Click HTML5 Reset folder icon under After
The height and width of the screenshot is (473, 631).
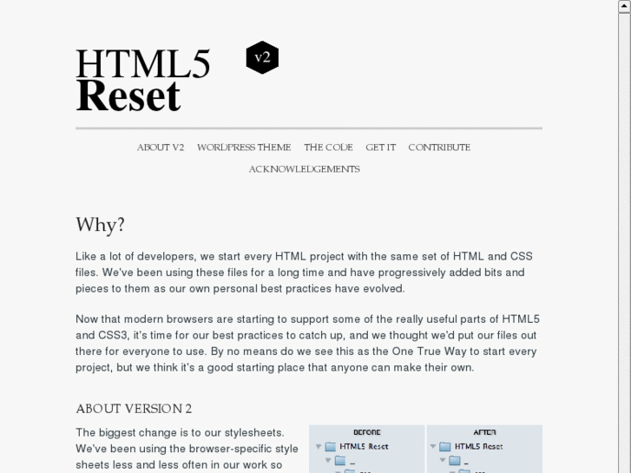(445, 446)
